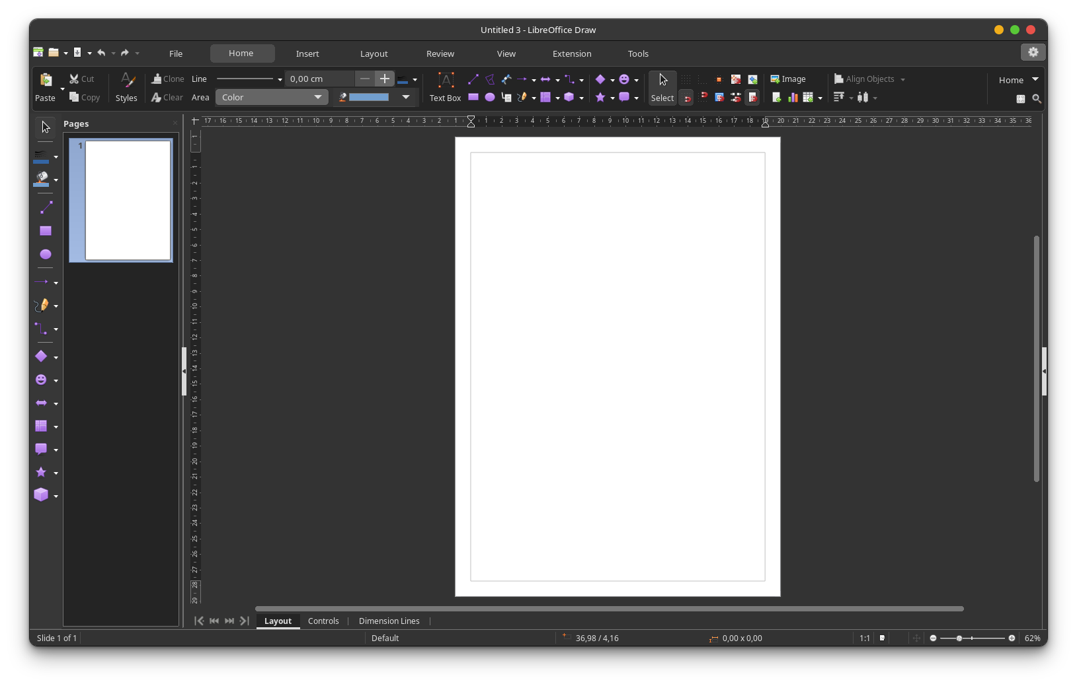
Task: Click the smiley Symbol Shapes tool in sidebar
Action: pos(41,380)
